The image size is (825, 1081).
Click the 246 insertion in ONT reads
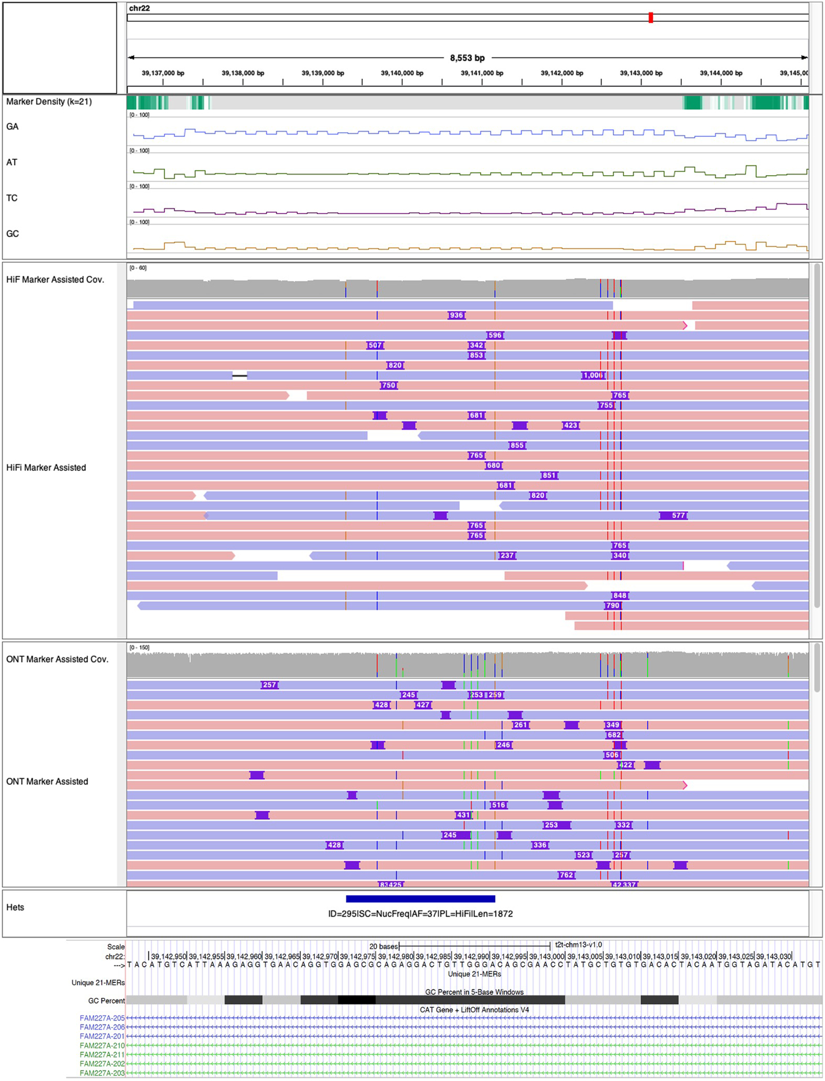[x=503, y=745]
